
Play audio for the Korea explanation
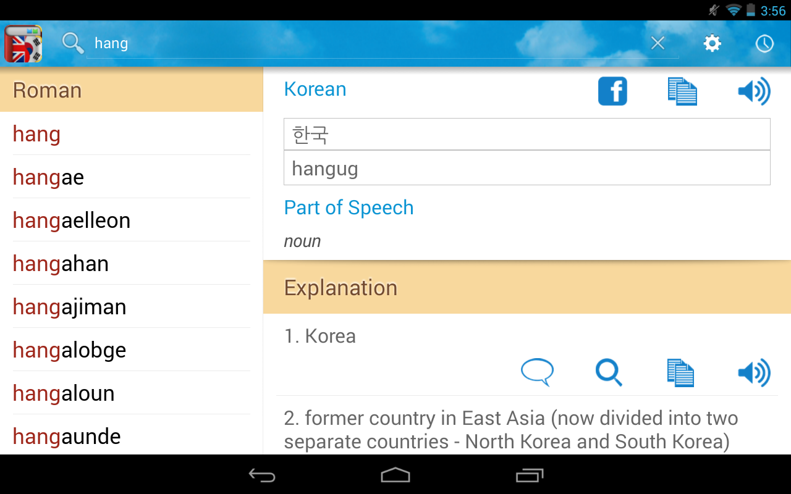click(754, 373)
